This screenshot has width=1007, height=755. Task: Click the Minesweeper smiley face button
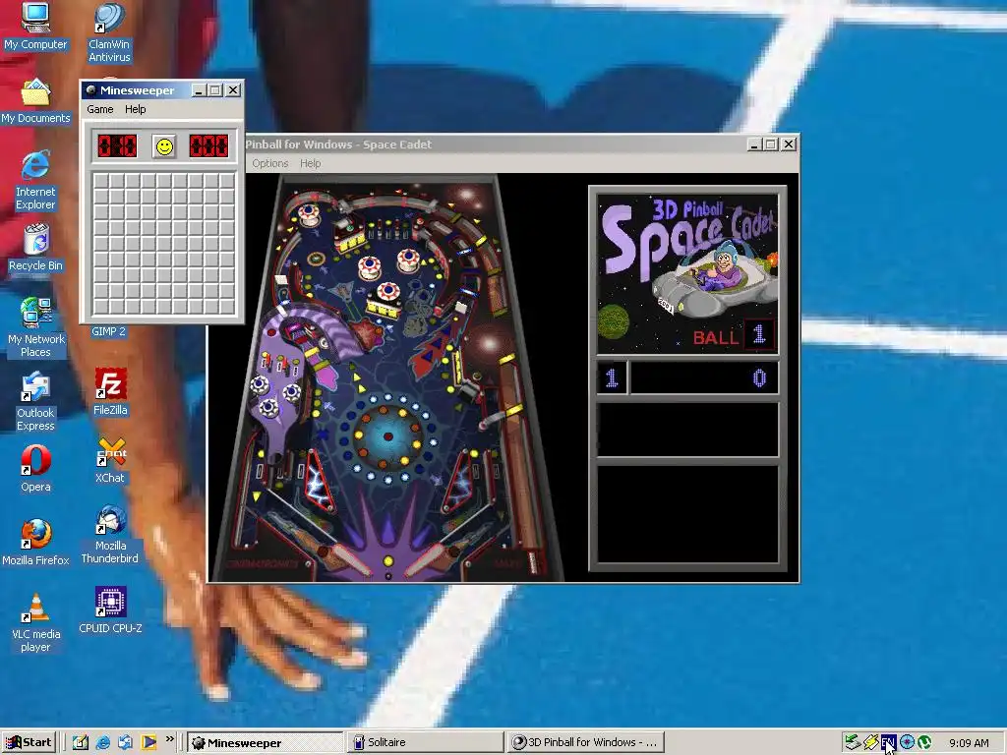tap(164, 146)
